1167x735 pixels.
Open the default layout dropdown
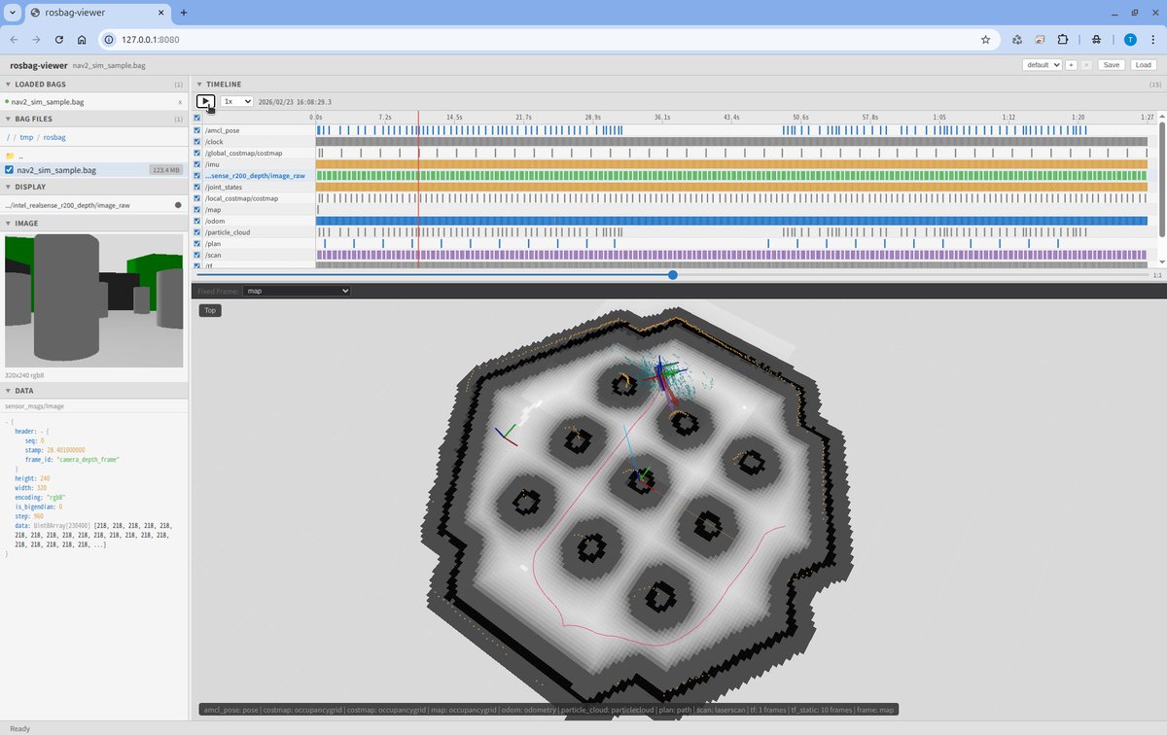1043,65
